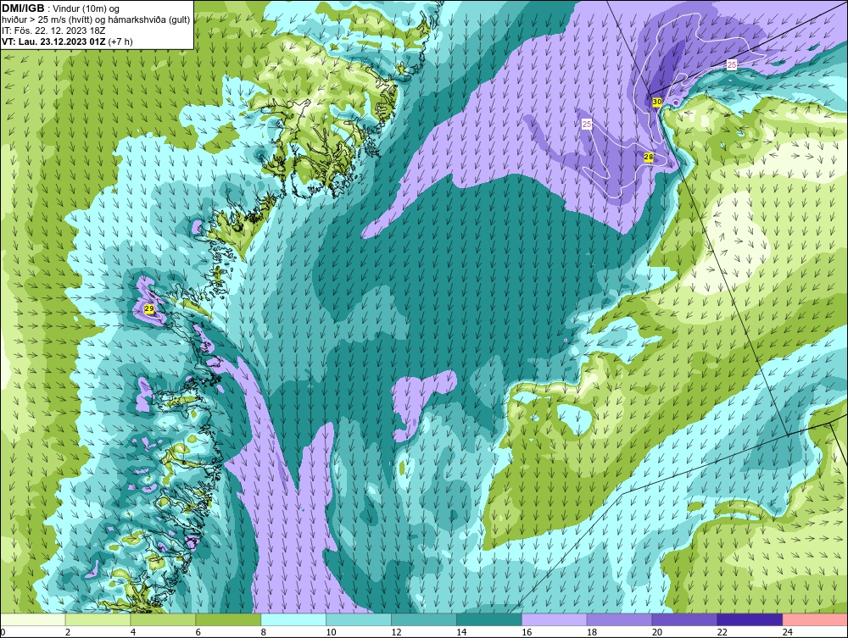Select the dark indigo 22–24 legend swatch
Image resolution: width=848 pixels, height=638 pixels.
[x=750, y=619]
